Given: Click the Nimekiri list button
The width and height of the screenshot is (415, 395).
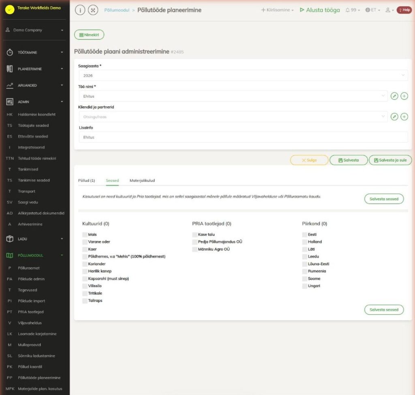Looking at the screenshot, I should click(x=89, y=35).
